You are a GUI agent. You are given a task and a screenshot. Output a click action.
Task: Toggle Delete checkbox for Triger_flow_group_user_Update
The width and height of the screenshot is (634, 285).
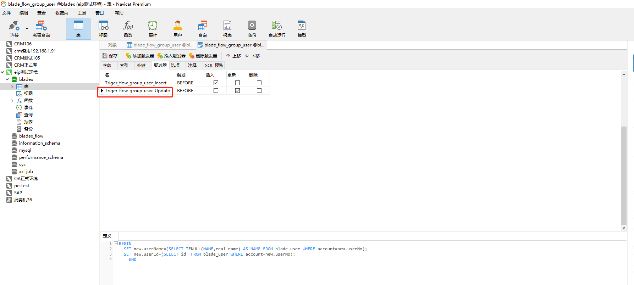259,90
